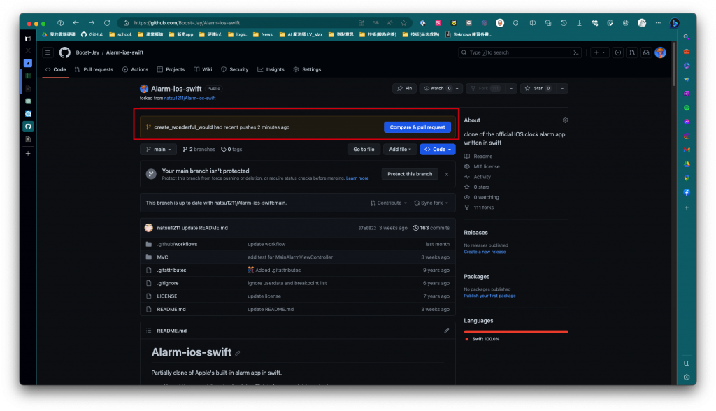The image size is (716, 411).
Task: Expand the Contribute dropdown
Action: tap(389, 203)
